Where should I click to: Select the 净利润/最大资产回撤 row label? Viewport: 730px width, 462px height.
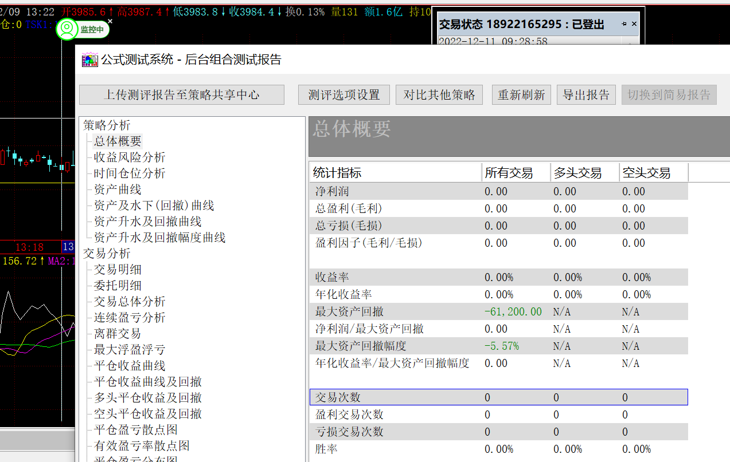(369, 329)
